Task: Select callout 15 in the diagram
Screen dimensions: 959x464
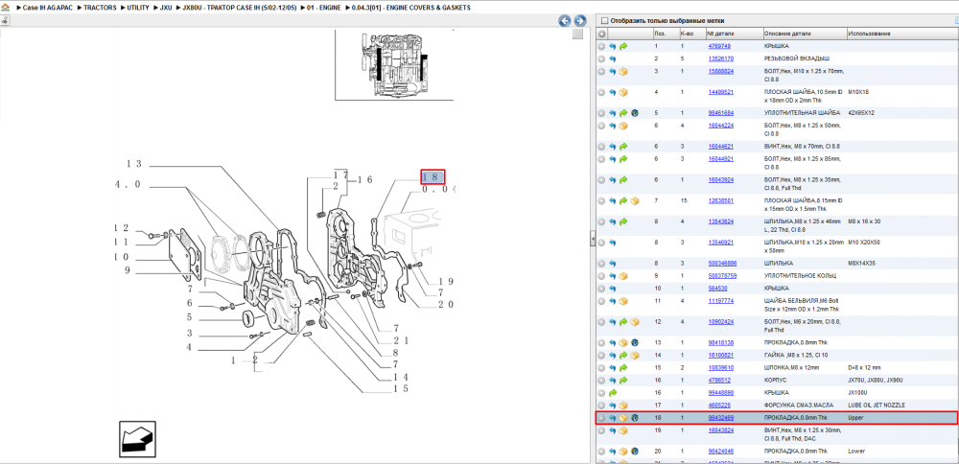Action: [401, 389]
